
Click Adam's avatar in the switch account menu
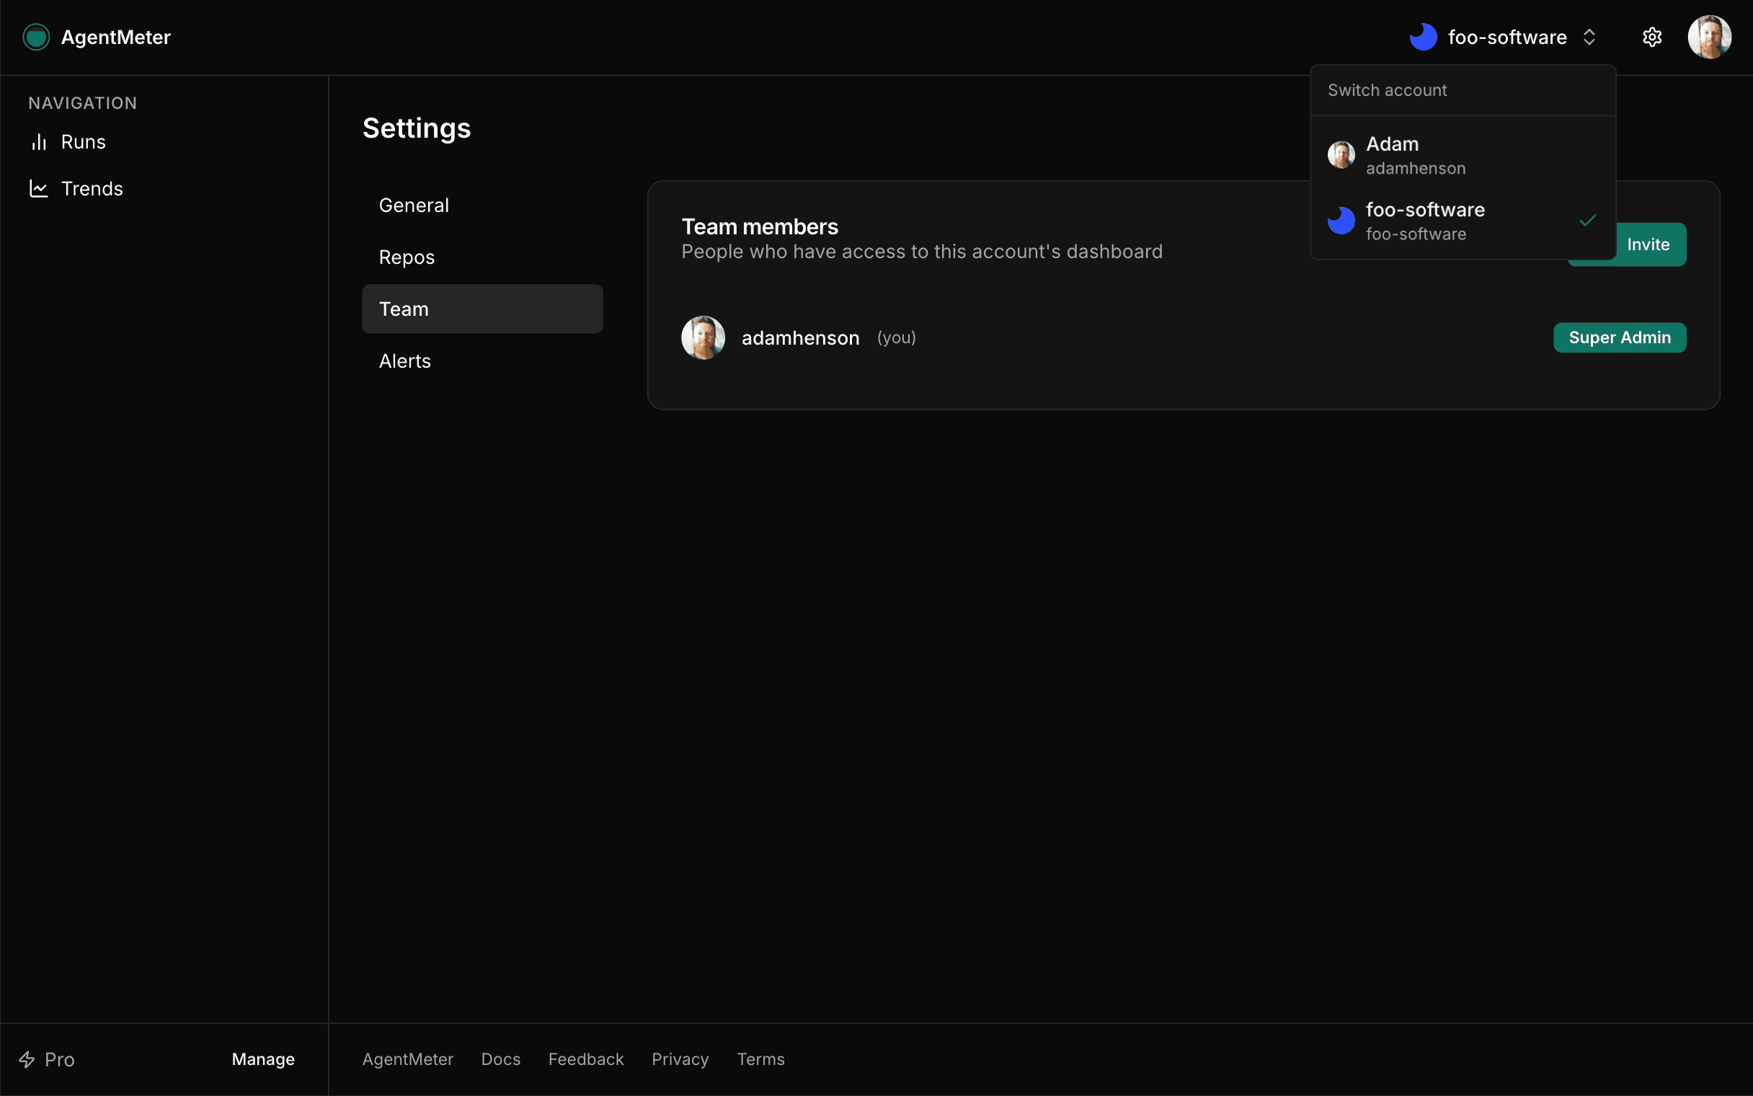pyautogui.click(x=1341, y=154)
